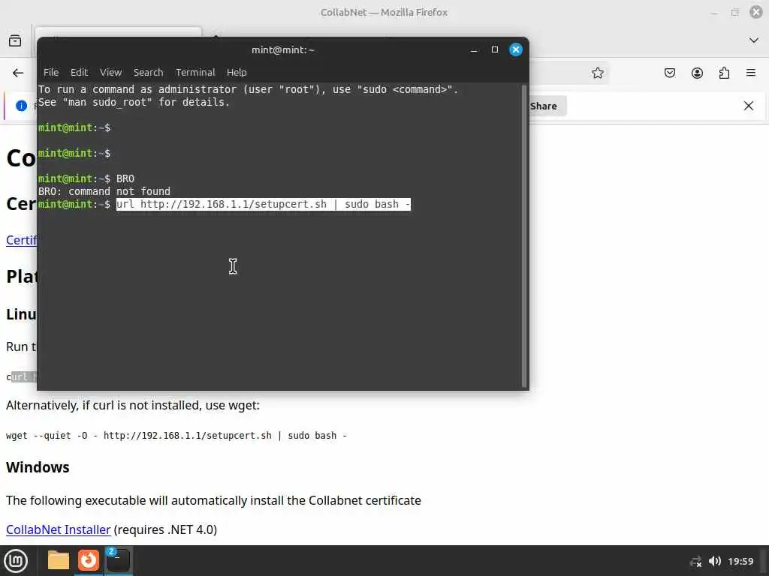Open the terminal View menu
Image resolution: width=769 pixels, height=576 pixels.
[111, 73]
